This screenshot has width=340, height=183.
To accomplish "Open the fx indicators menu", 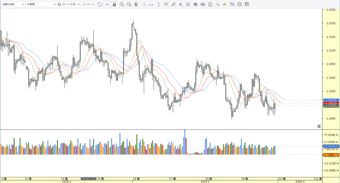I will (x=166, y=4).
